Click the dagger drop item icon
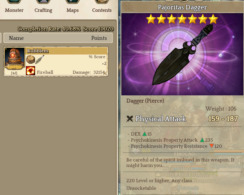This screenshot has width=244, height=195. pyautogui.click(x=40, y=59)
